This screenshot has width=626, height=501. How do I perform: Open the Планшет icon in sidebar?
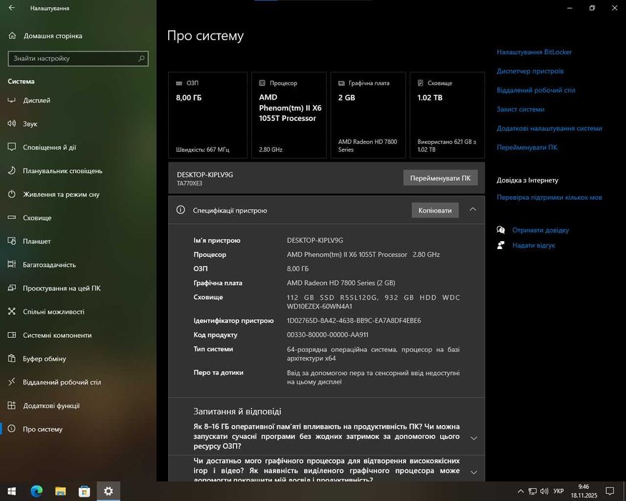point(11,241)
